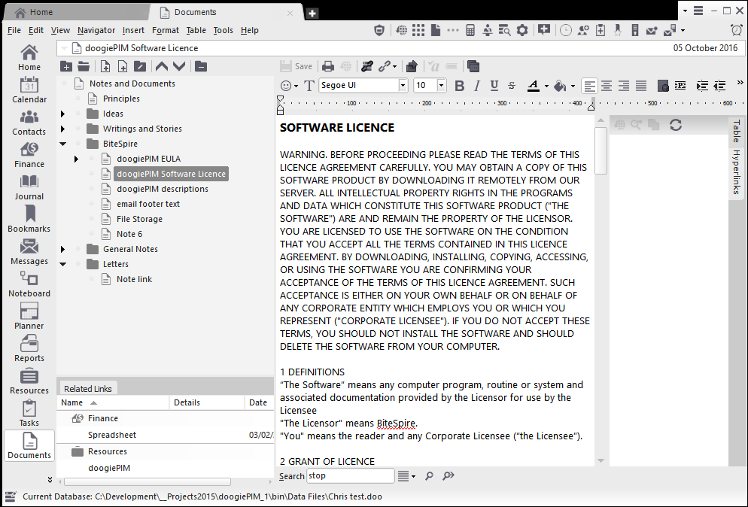748x507 pixels.
Task: Open the Table menu
Action: click(196, 30)
